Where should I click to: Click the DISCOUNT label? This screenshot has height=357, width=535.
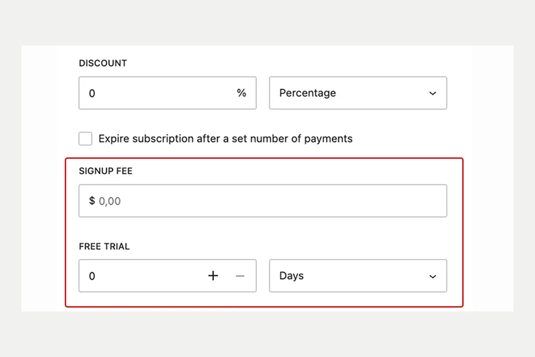click(x=103, y=63)
